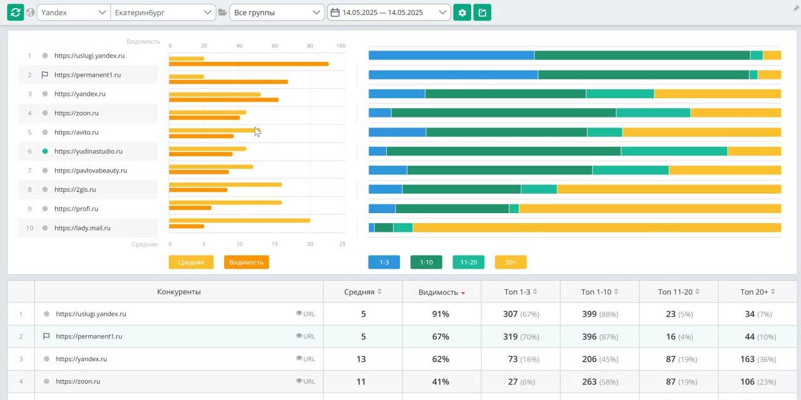
Task: Open the Все группы groups dropdown
Action: click(277, 12)
